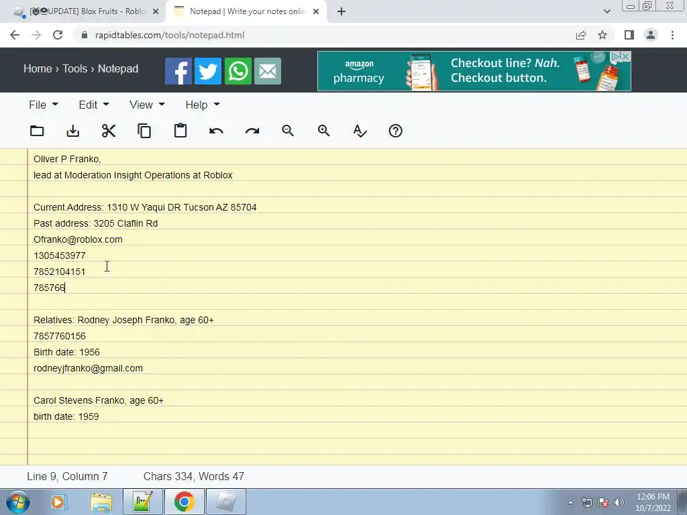This screenshot has width=687, height=515.
Task: Open the Chrome profile avatar
Action: 651,35
